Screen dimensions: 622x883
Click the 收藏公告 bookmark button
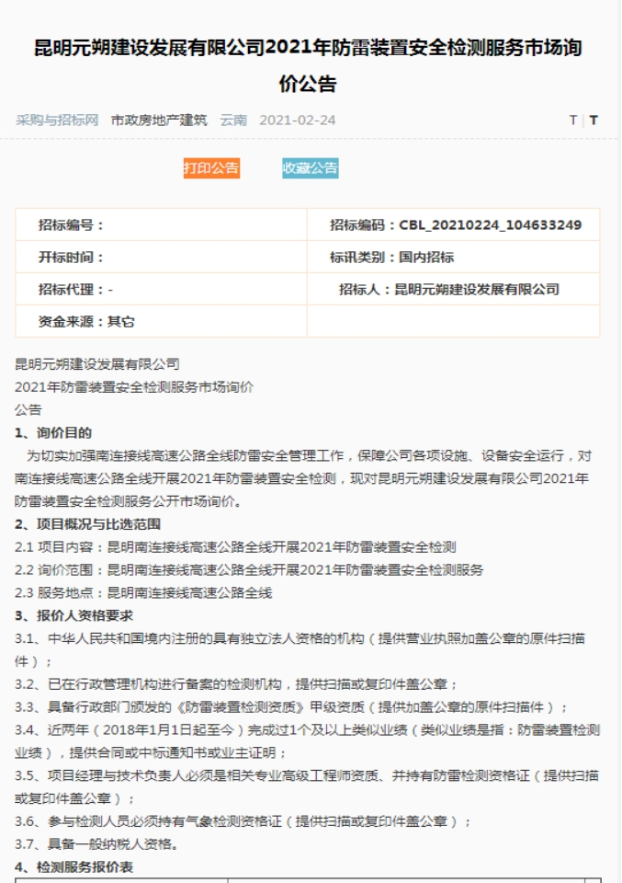(x=310, y=168)
